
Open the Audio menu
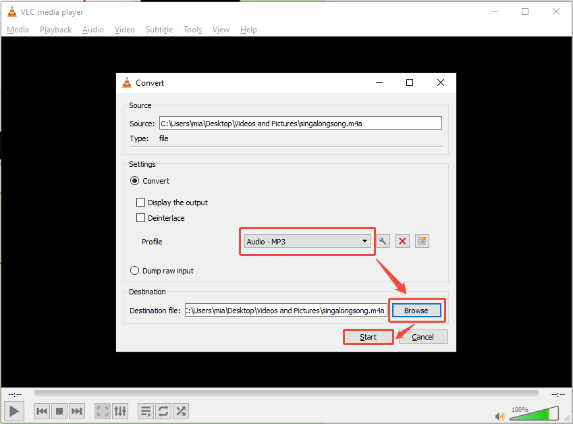93,30
